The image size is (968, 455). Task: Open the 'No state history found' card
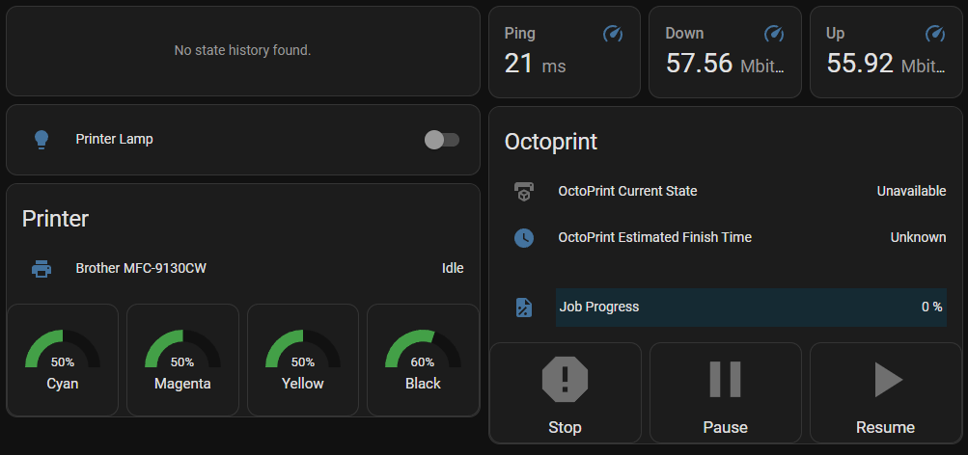pos(242,51)
